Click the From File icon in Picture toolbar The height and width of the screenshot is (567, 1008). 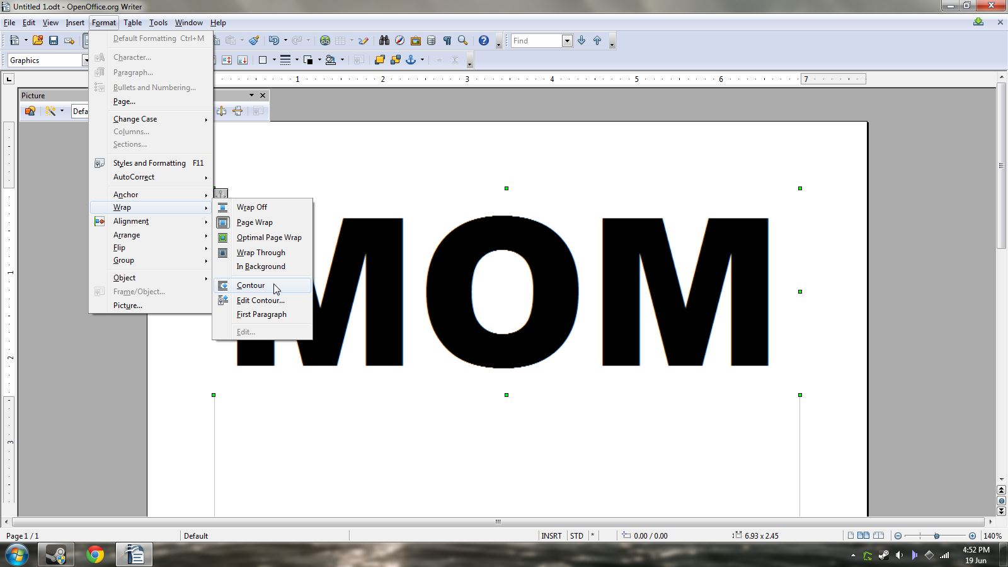[x=30, y=111]
